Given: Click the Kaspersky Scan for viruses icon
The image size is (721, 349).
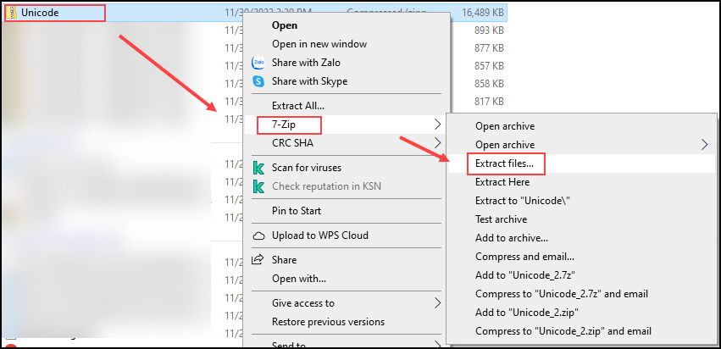Looking at the screenshot, I should [x=259, y=168].
